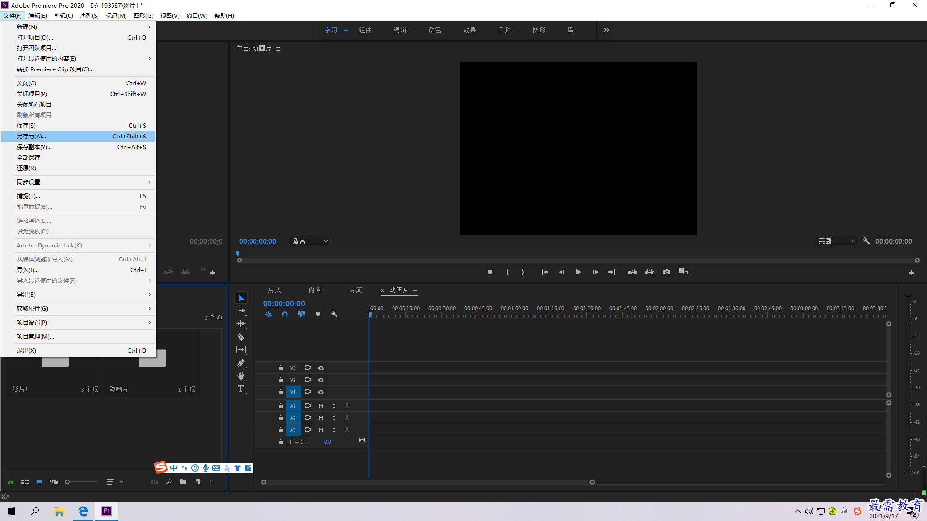The height and width of the screenshot is (521, 927).
Task: Open the playback resolution 完整 dropdown
Action: click(x=836, y=241)
